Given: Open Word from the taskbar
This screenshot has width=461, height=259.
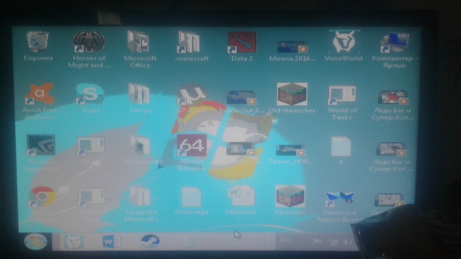Looking at the screenshot, I should (112, 241).
